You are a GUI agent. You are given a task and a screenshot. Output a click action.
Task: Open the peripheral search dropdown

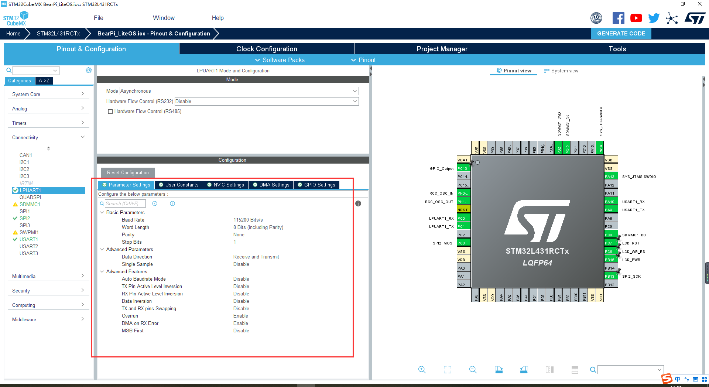(x=55, y=71)
